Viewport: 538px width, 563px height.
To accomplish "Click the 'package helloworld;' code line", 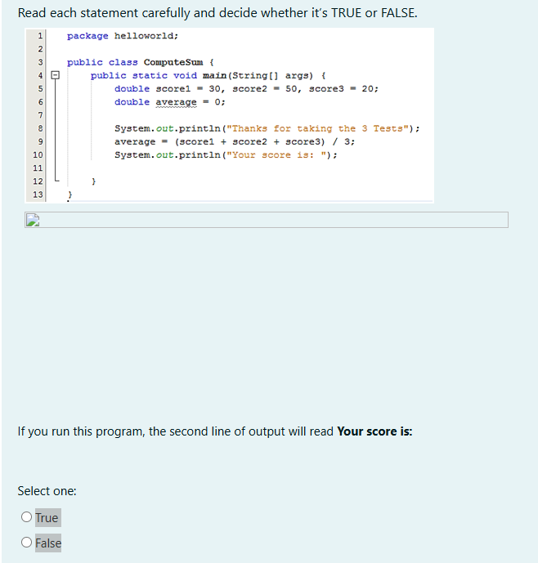I will (123, 36).
